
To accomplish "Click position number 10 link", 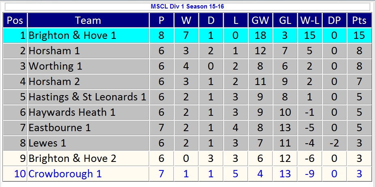I will pyautogui.click(x=20, y=174).
